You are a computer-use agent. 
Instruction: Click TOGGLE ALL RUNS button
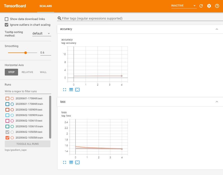[x=28, y=144]
